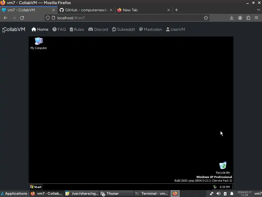This screenshot has height=197, width=262.
Task: Click the UserVM person icon
Action: 168,29
